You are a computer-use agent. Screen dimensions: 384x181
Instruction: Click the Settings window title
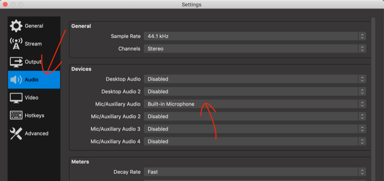[x=192, y=5]
